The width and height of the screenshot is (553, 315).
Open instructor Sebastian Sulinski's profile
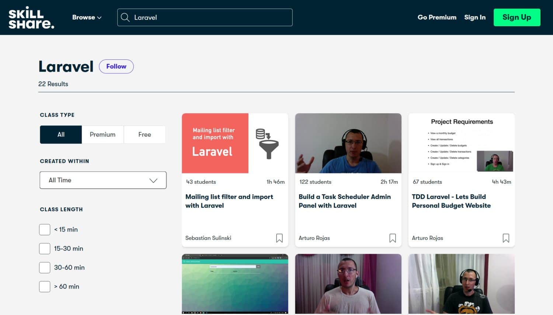(x=208, y=238)
